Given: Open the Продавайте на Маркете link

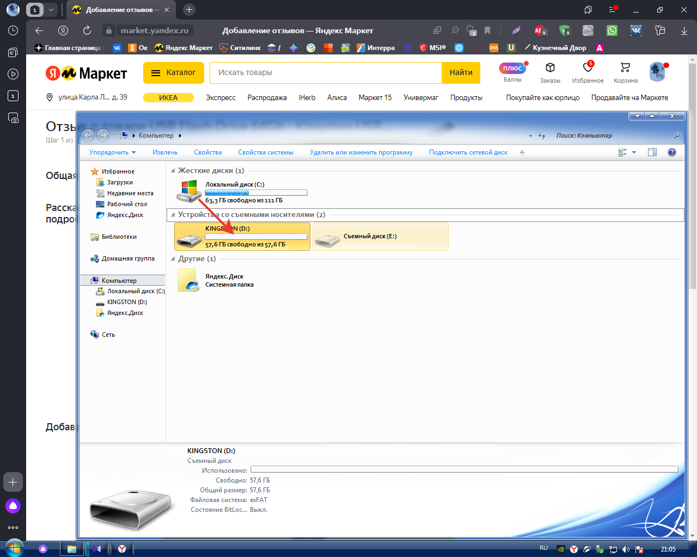Looking at the screenshot, I should (x=629, y=97).
